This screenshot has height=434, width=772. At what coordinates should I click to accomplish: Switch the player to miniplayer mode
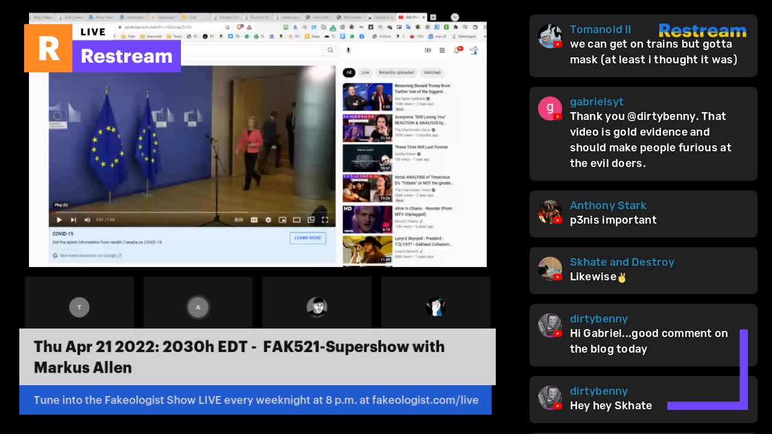(282, 220)
